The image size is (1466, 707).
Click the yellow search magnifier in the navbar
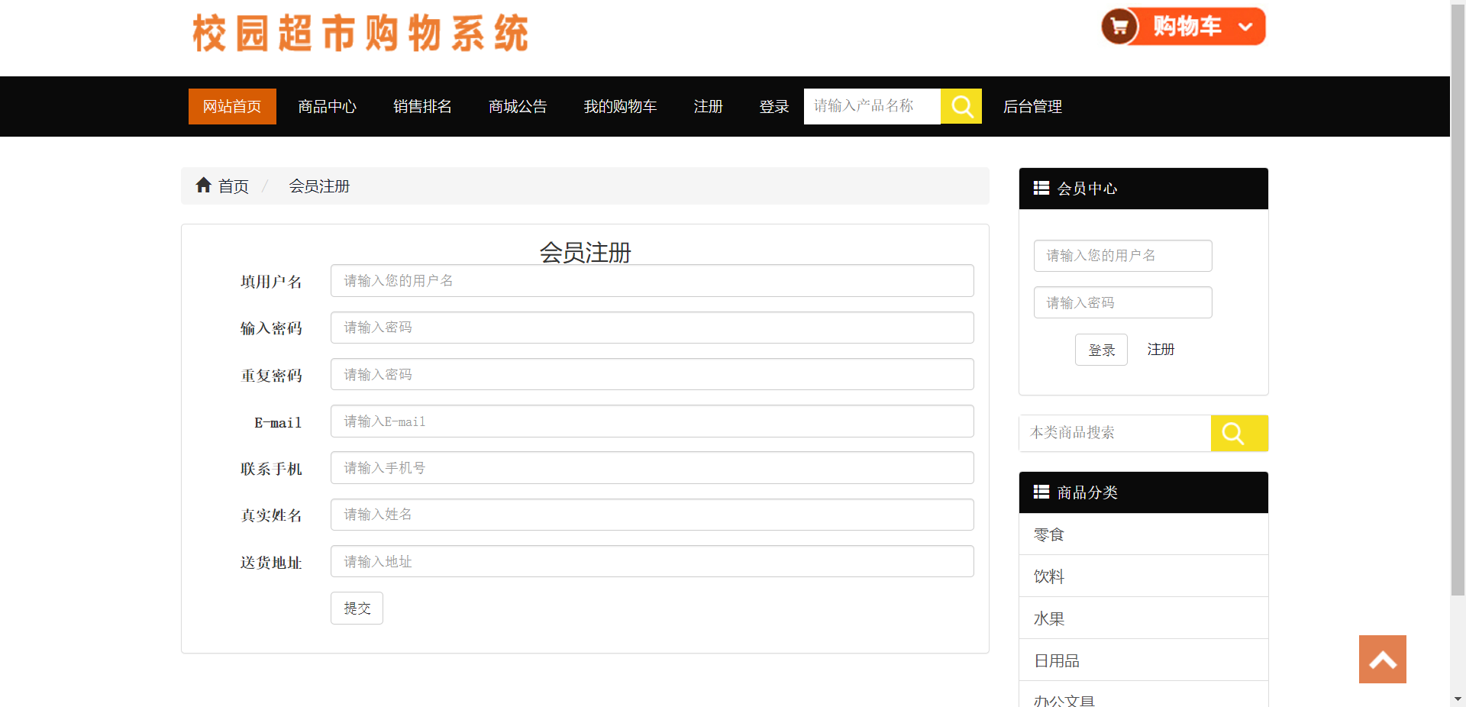pyautogui.click(x=961, y=106)
